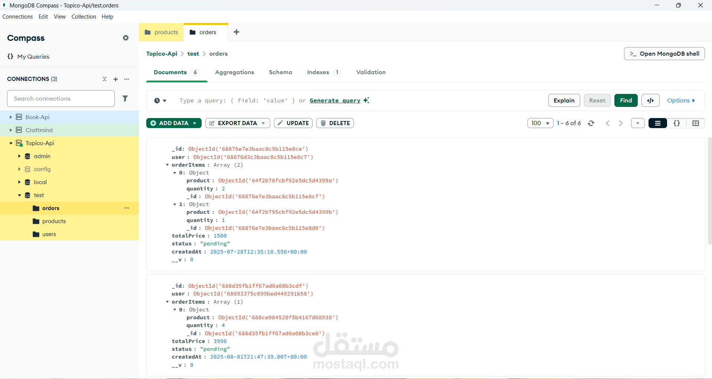Image resolution: width=712 pixels, height=379 pixels.
Task: Open the Help menu
Action: [x=108, y=17]
